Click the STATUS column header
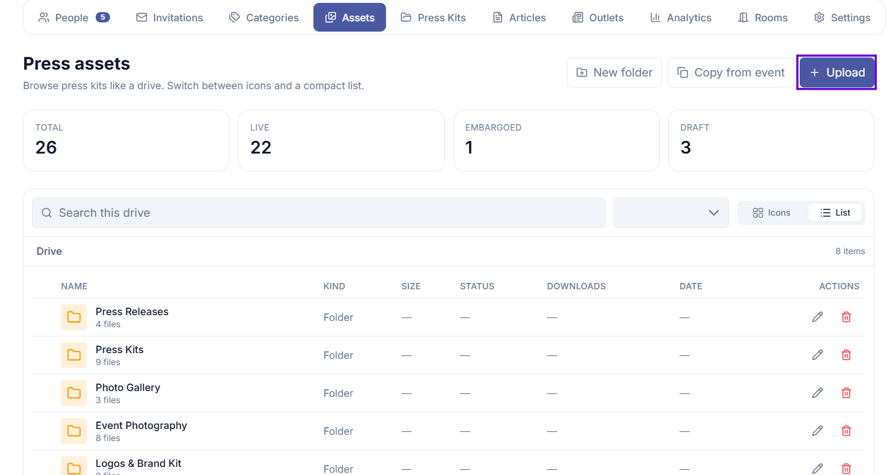The height and width of the screenshot is (475, 893). [x=477, y=286]
